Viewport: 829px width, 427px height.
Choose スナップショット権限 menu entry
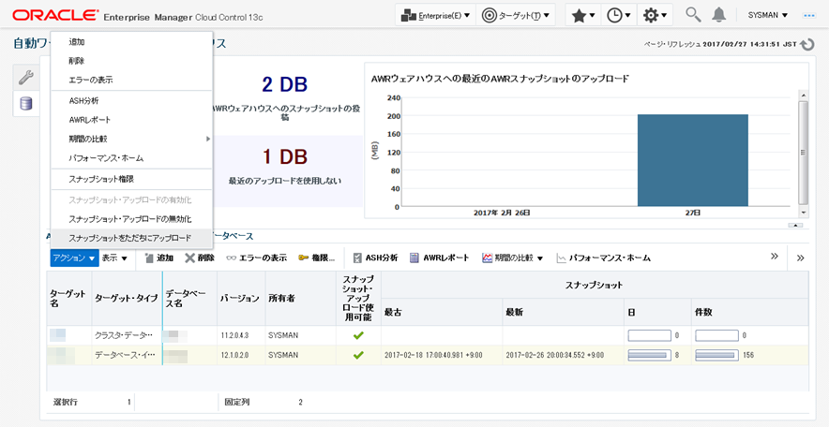point(131,179)
